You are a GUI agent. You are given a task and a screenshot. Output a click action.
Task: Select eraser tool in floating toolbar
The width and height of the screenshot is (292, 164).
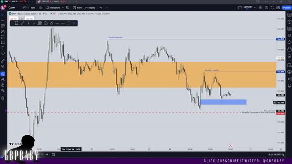click(x=52, y=23)
